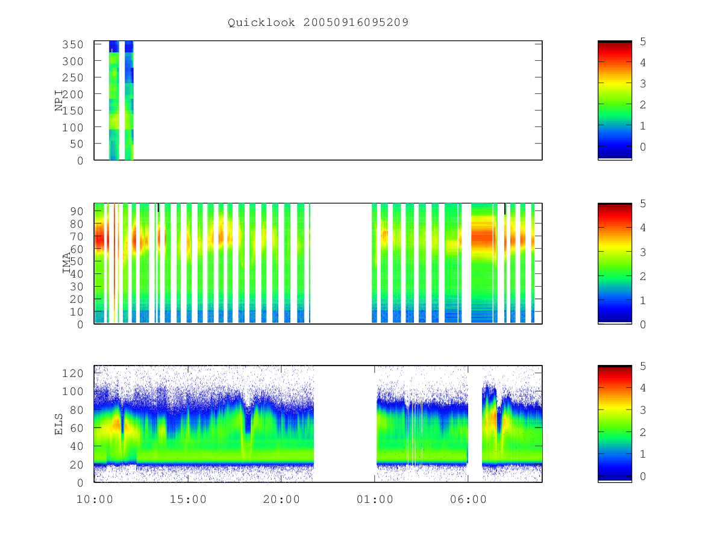The image size is (723, 542).
Task: Click the value 5 on NPI colorbar
Action: 643,41
